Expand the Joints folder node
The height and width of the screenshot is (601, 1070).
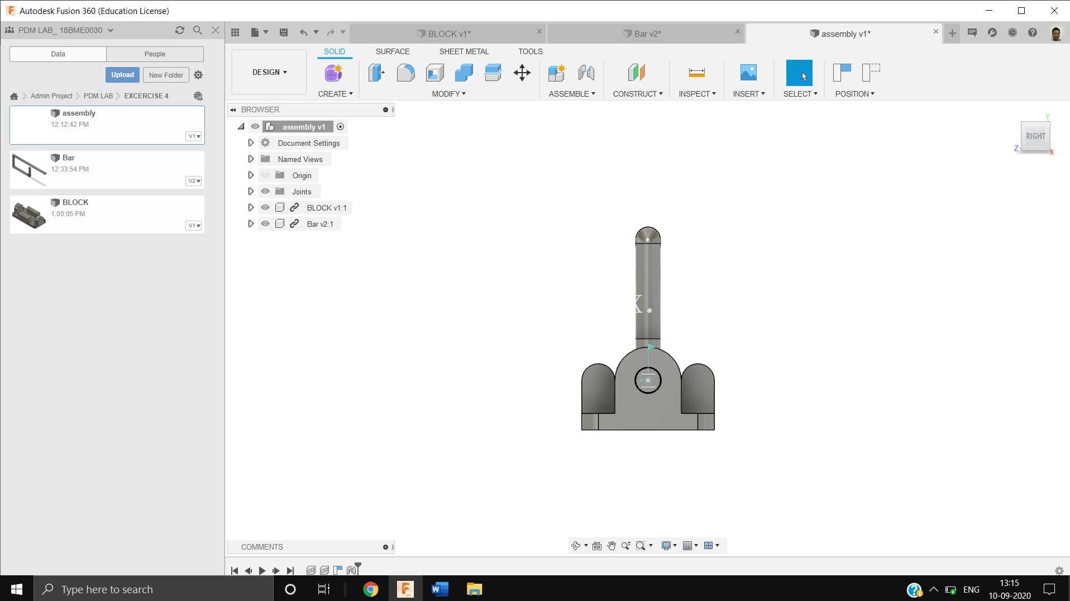(x=251, y=192)
